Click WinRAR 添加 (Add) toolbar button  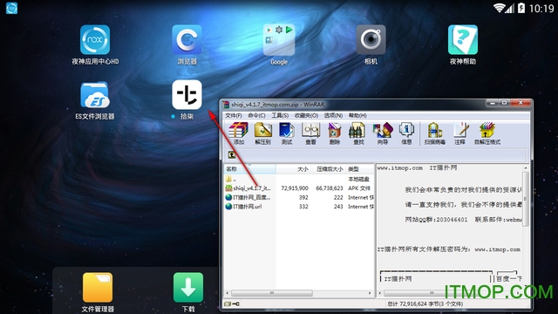[238, 133]
